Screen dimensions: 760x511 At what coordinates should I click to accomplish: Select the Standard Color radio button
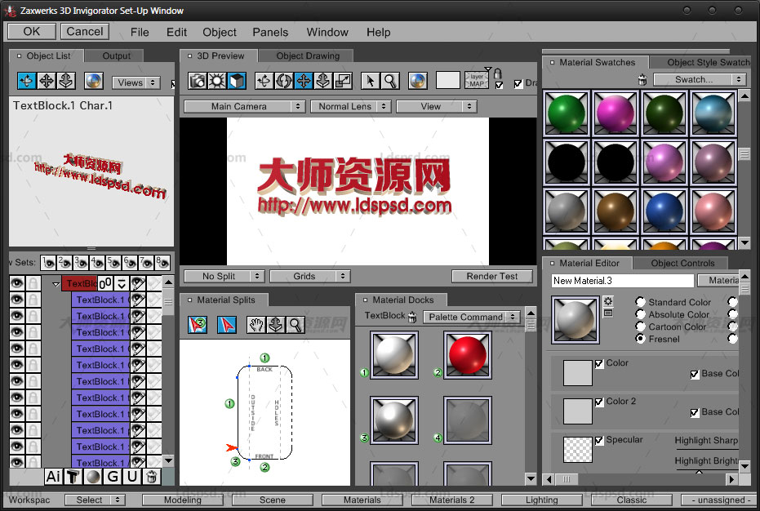coord(640,301)
